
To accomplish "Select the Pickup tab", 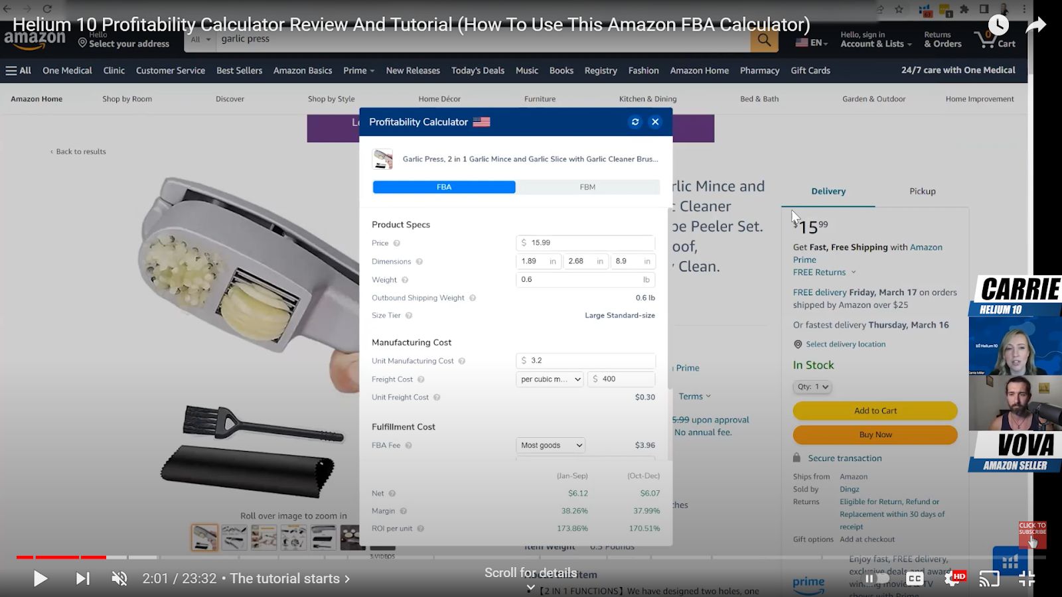I will click(923, 191).
